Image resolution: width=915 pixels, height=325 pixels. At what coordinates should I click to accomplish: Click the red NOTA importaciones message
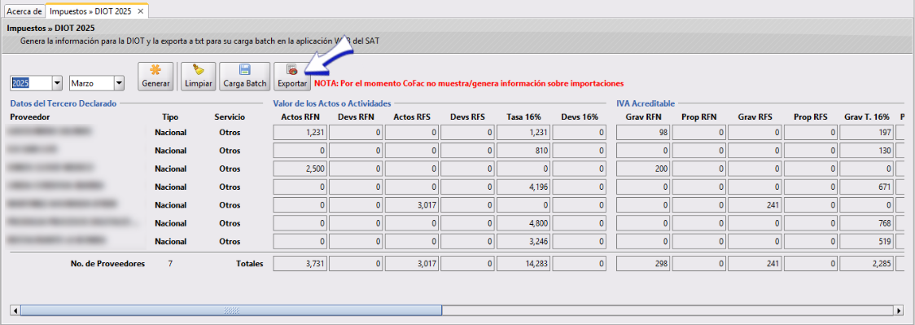point(469,83)
